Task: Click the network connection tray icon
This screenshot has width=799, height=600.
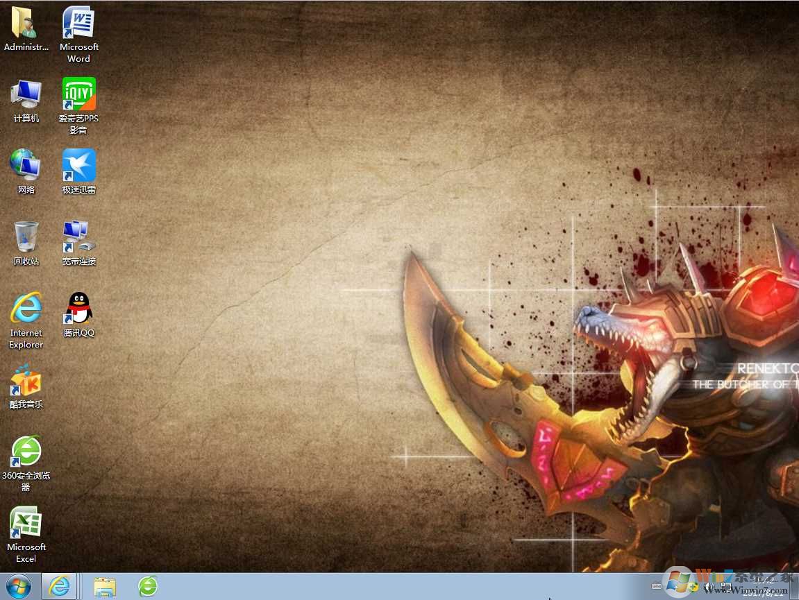Action: (x=726, y=588)
